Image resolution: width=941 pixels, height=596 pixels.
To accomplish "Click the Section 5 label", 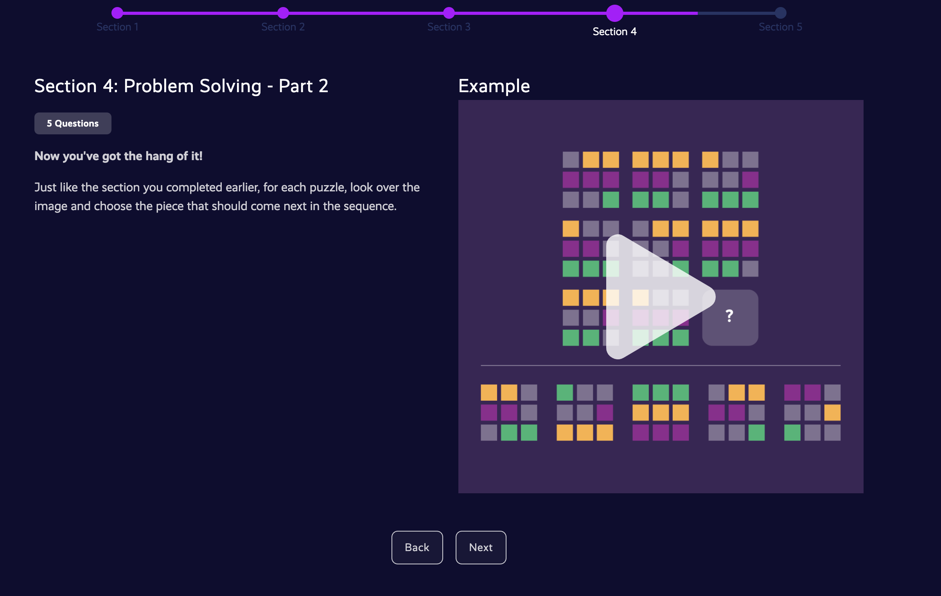I will tap(780, 27).
